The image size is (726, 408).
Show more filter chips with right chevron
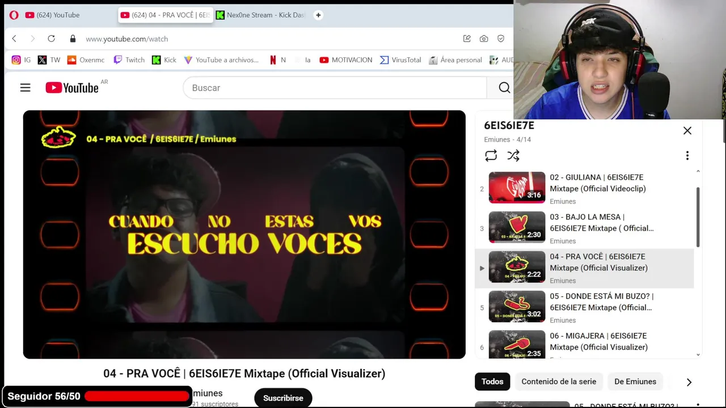[689, 382]
